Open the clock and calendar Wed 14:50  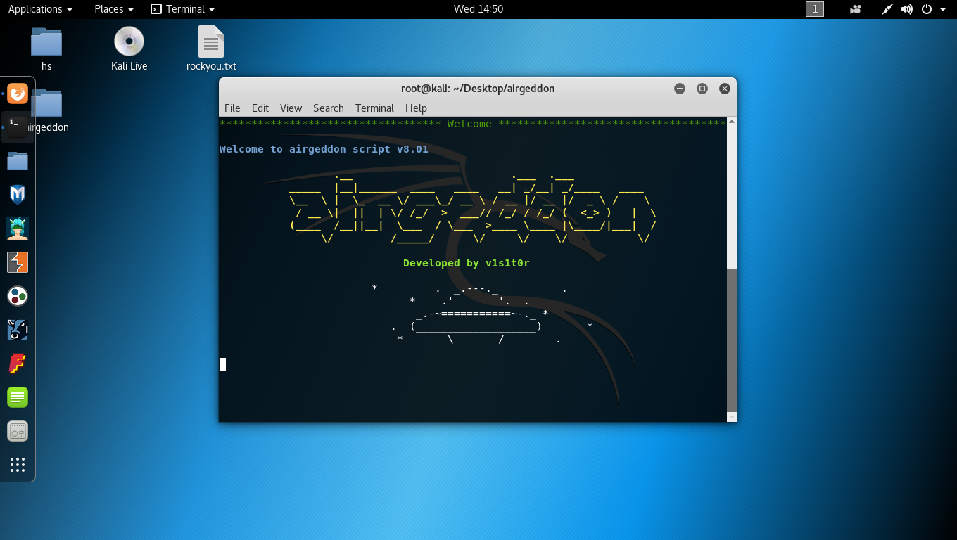click(x=479, y=9)
